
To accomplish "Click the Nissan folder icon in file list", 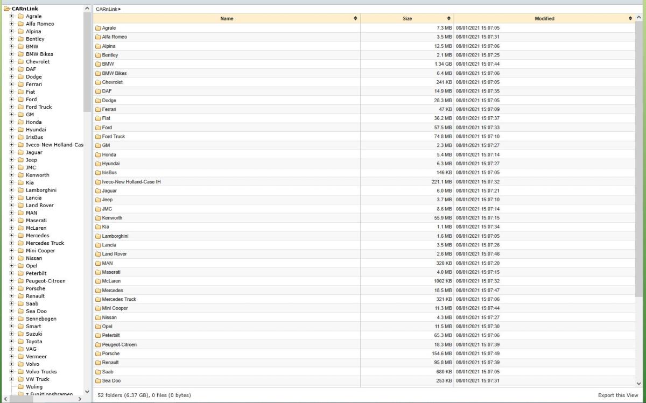I will [x=98, y=317].
